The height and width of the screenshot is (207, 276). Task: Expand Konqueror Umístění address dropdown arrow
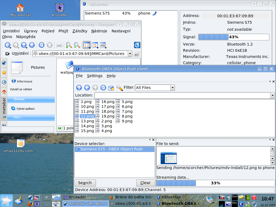click(x=130, y=54)
